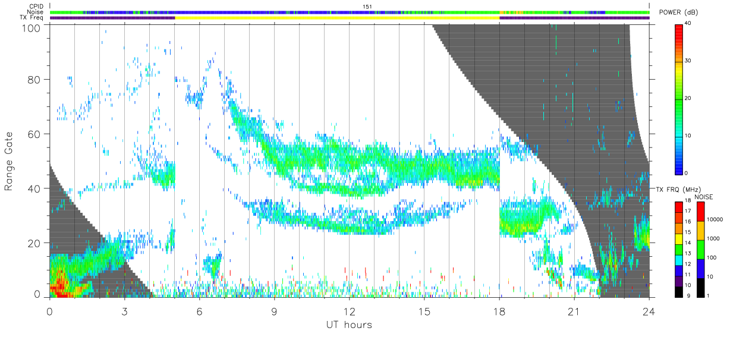This screenshot has height=337, width=730.
Task: Click the purple TX Freq bar segment before 5 UT
Action: pyautogui.click(x=112, y=18)
